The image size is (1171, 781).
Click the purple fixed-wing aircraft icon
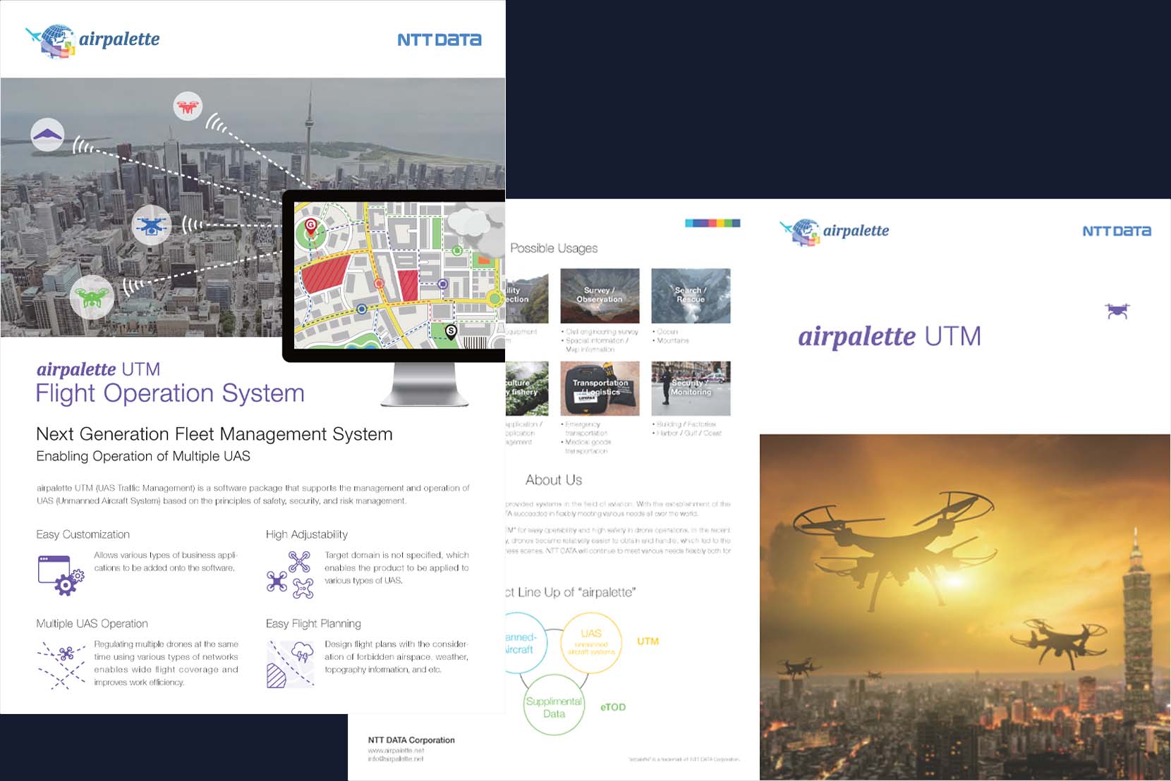tap(47, 135)
